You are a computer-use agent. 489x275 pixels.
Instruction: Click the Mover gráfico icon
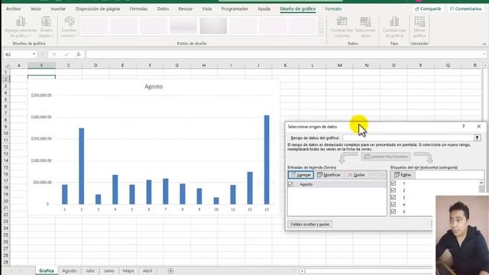pyautogui.click(x=419, y=27)
